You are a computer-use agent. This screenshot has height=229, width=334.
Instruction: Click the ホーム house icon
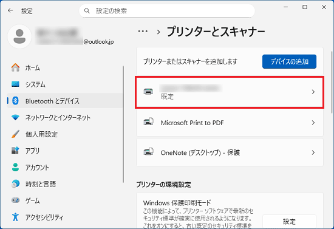(x=15, y=67)
